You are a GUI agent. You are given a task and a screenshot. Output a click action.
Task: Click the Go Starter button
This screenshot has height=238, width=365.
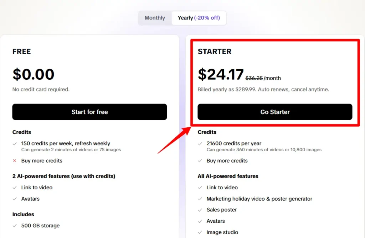click(x=275, y=112)
